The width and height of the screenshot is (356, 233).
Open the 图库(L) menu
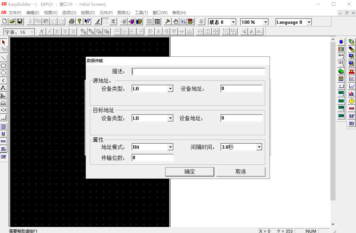(124, 13)
